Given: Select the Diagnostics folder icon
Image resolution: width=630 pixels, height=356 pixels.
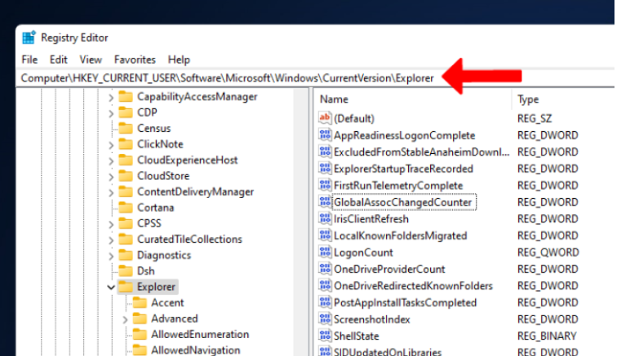Looking at the screenshot, I should point(126,255).
